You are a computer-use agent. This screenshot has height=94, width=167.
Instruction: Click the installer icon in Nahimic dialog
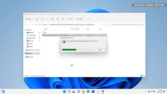[64, 42]
